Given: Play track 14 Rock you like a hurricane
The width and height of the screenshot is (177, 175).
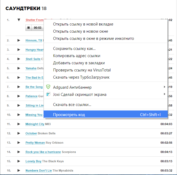Looking at the screenshot, I should click(x=19, y=152).
